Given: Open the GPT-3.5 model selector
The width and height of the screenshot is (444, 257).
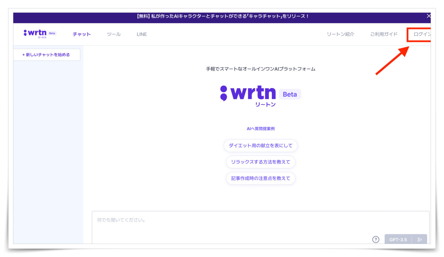Looking at the screenshot, I should [399, 239].
